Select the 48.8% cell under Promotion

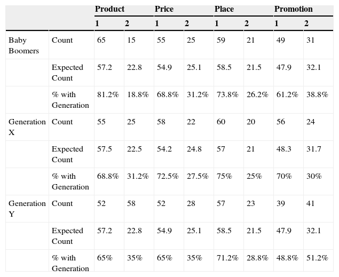[287, 258]
